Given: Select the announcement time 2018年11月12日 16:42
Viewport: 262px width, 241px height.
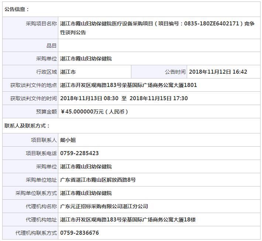Looking at the screenshot, I should tap(218, 72).
